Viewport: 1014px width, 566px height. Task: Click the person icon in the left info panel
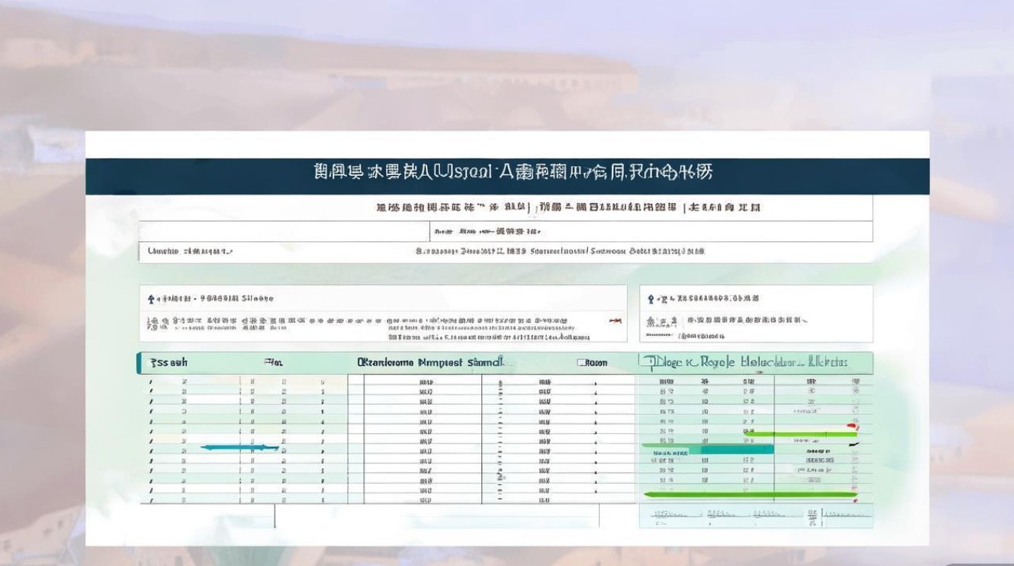[151, 300]
